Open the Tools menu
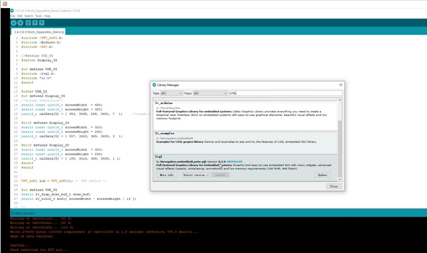Viewport: 427px width, 253px height. coord(39,16)
